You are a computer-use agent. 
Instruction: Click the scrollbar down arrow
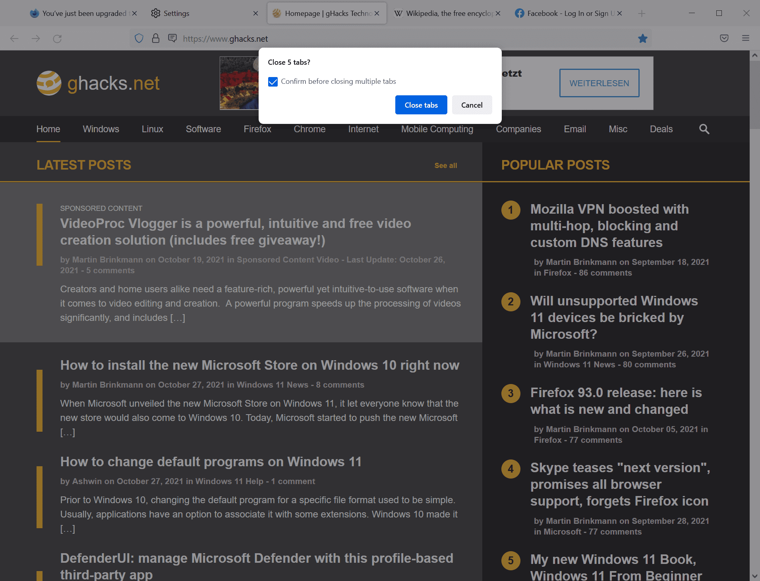point(755,576)
